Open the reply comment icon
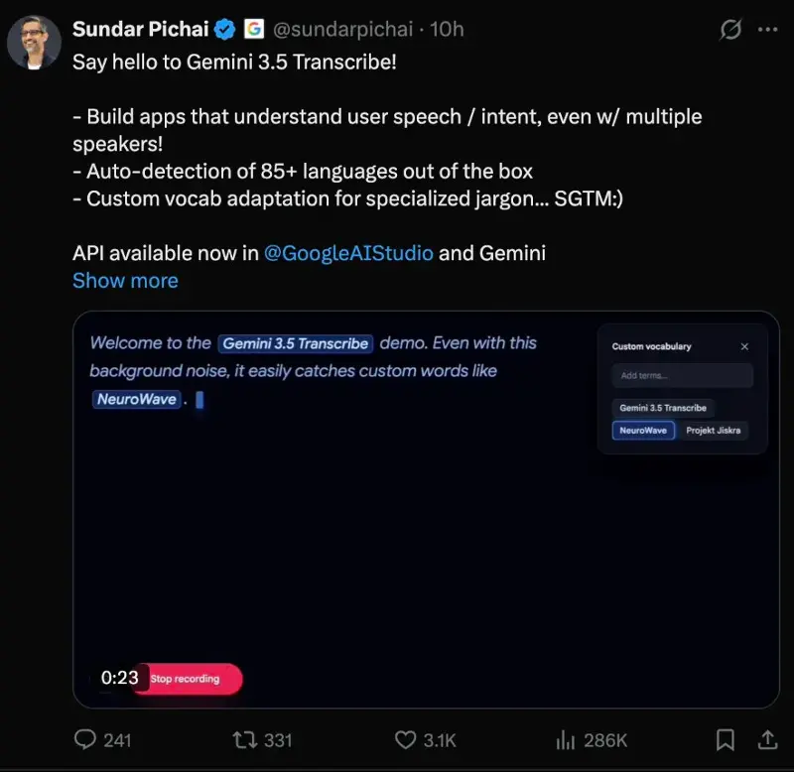 coord(85,739)
